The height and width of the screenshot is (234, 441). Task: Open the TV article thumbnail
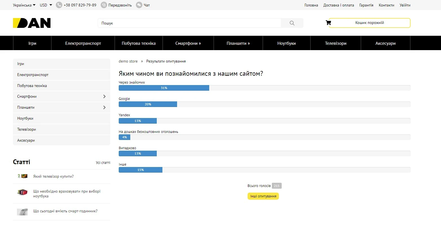[23, 176]
